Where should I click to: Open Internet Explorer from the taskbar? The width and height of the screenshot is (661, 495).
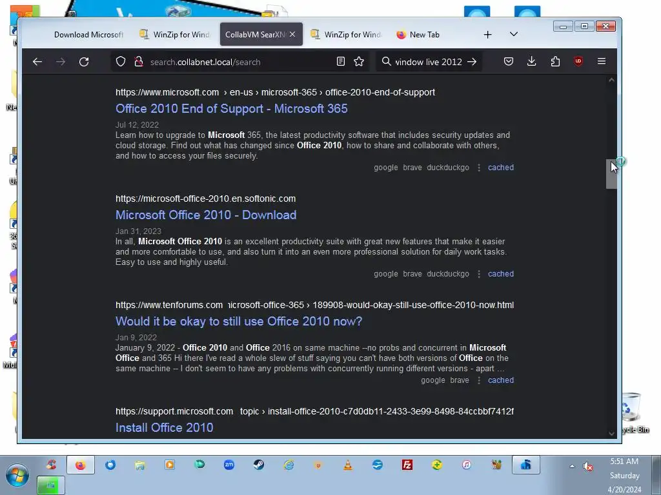pyautogui.click(x=289, y=465)
